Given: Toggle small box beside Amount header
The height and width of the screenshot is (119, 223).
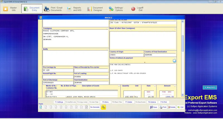Looking at the screenshot, I should pyautogui.click(x=175, y=86).
